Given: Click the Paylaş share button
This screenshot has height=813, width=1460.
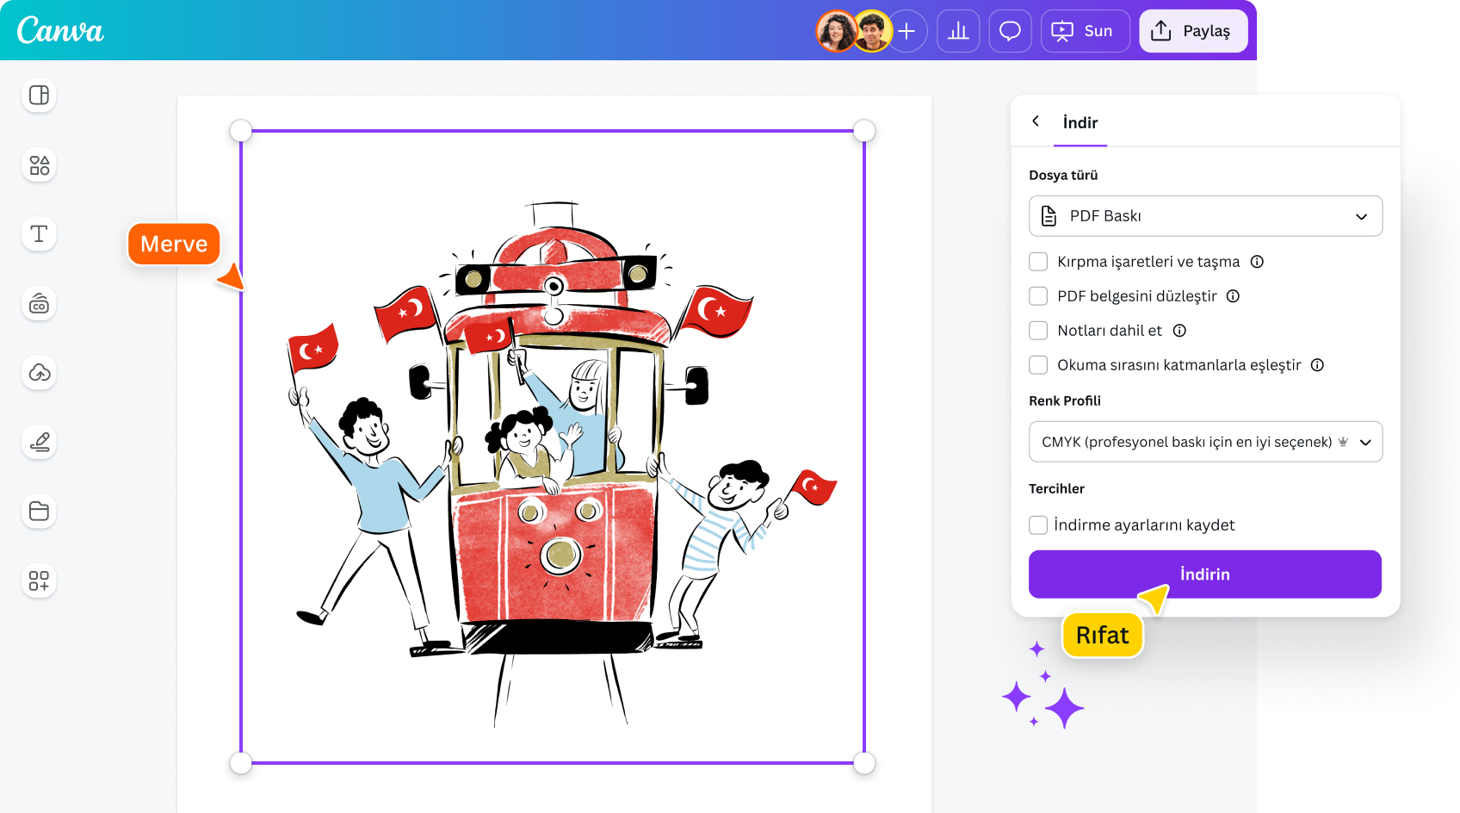Looking at the screenshot, I should [x=1193, y=31].
